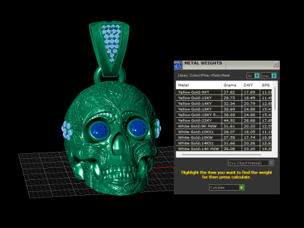Select the White Gold:10KX1 row
304x228 pixels.
[224, 132]
